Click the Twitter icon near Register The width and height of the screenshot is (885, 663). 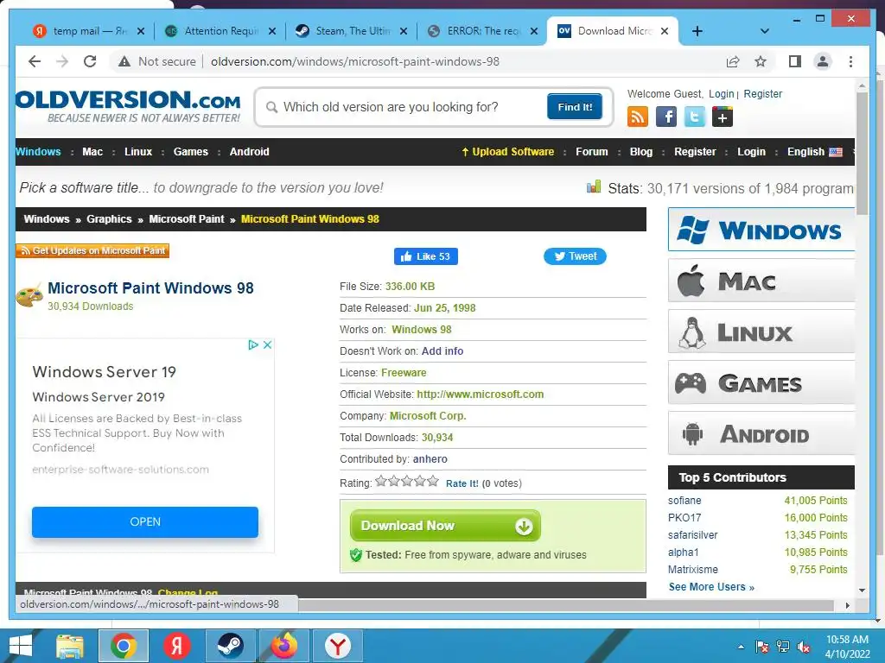tap(694, 117)
